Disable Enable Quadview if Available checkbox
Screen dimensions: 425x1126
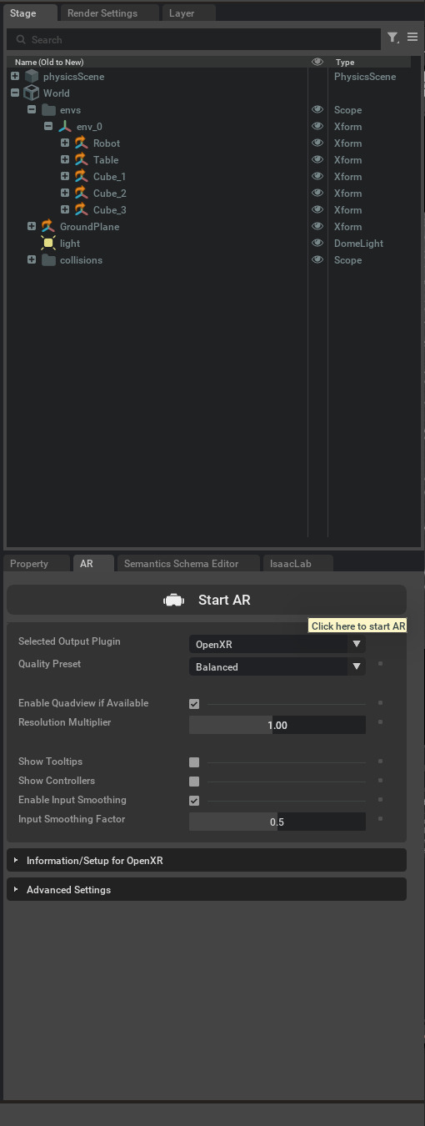click(x=194, y=704)
